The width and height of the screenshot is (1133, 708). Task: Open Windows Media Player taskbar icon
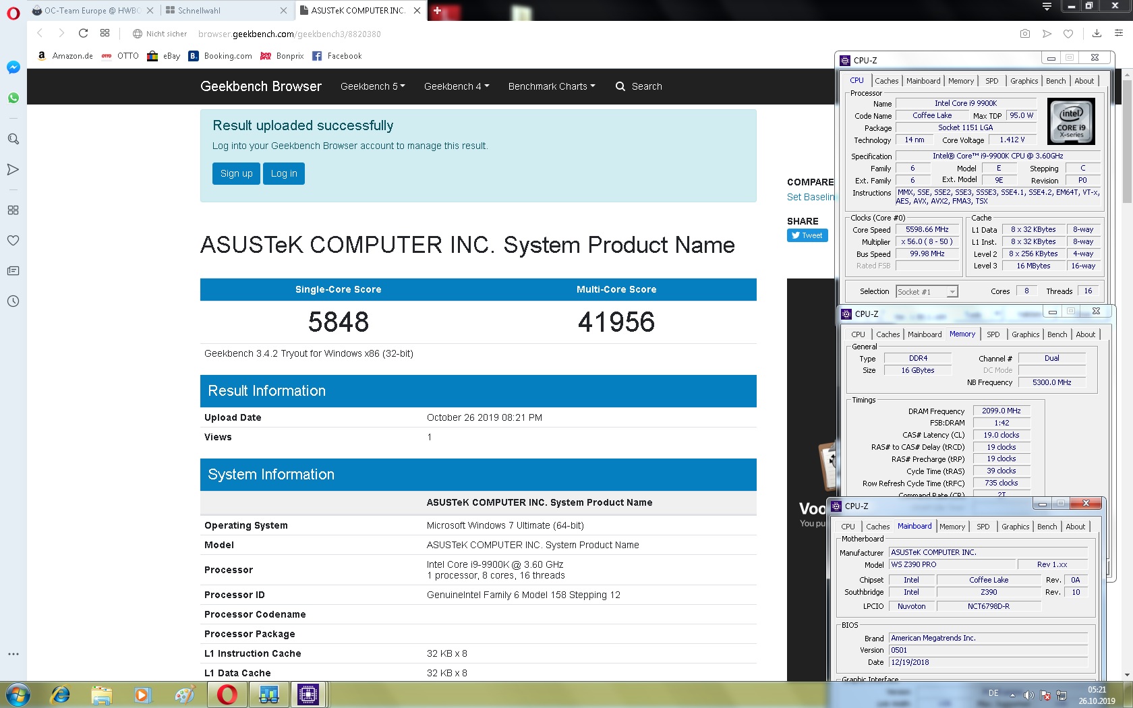pyautogui.click(x=143, y=695)
